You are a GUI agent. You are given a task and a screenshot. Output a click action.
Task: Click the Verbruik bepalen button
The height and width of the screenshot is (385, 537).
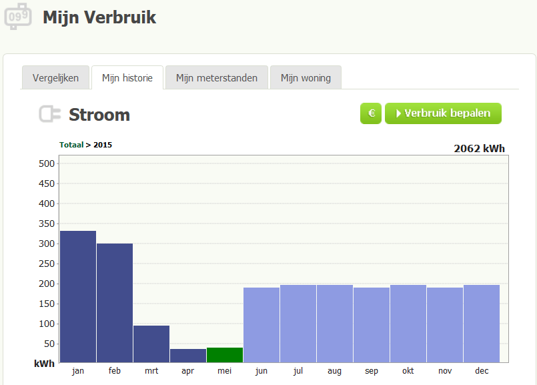pyautogui.click(x=443, y=113)
